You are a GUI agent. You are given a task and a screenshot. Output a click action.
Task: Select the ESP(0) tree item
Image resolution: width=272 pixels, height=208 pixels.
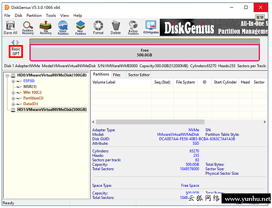[29, 81]
